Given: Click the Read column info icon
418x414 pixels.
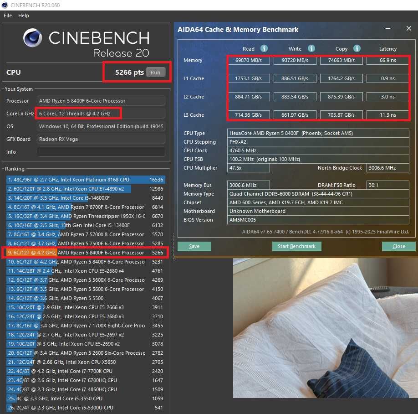Looking at the screenshot, I should 264,48.
